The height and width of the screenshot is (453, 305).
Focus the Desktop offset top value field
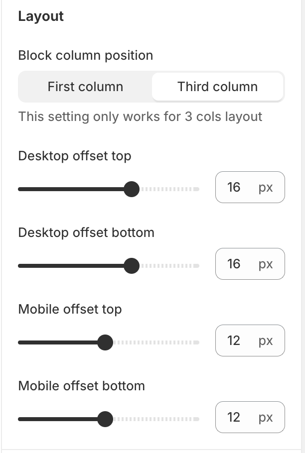(234, 187)
